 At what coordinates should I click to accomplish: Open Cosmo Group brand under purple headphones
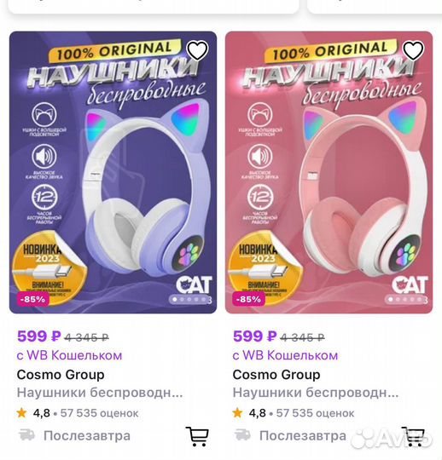[61, 375]
